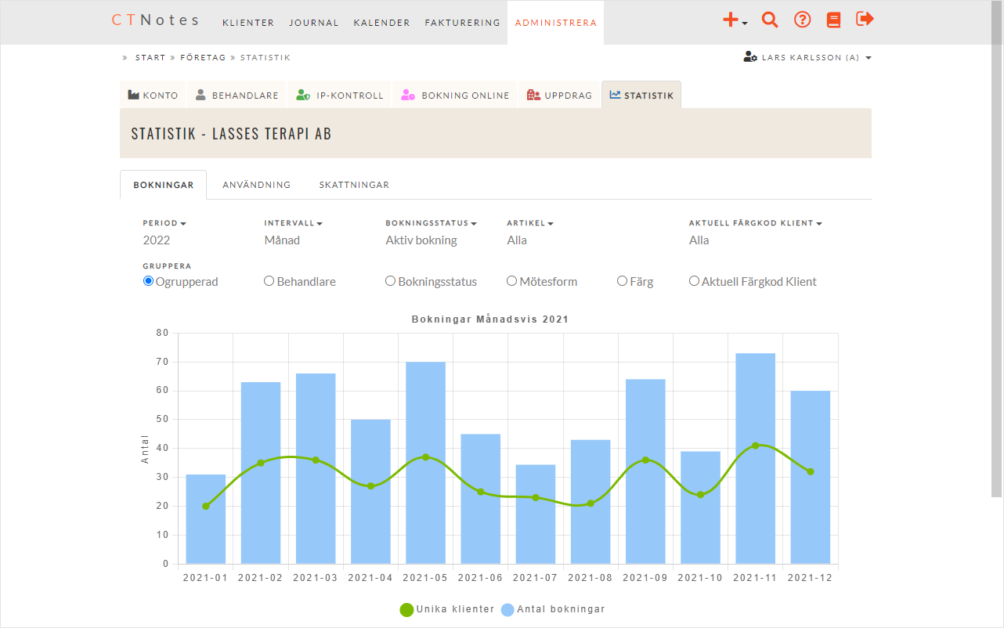Click the orange plus add icon
The height and width of the screenshot is (628, 1004).
click(730, 20)
